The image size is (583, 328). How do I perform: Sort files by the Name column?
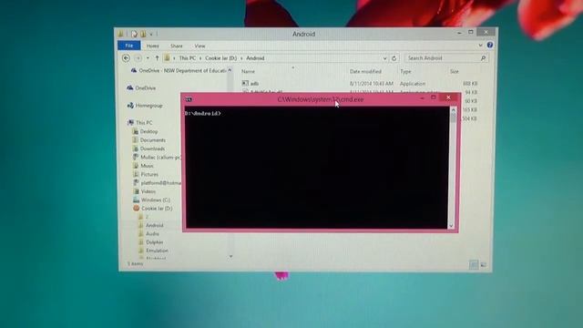coord(248,71)
